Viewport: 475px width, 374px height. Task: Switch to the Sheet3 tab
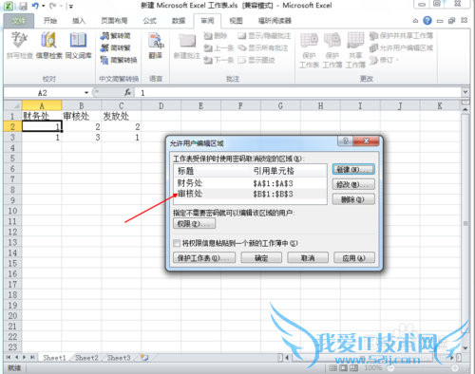pyautogui.click(x=119, y=358)
